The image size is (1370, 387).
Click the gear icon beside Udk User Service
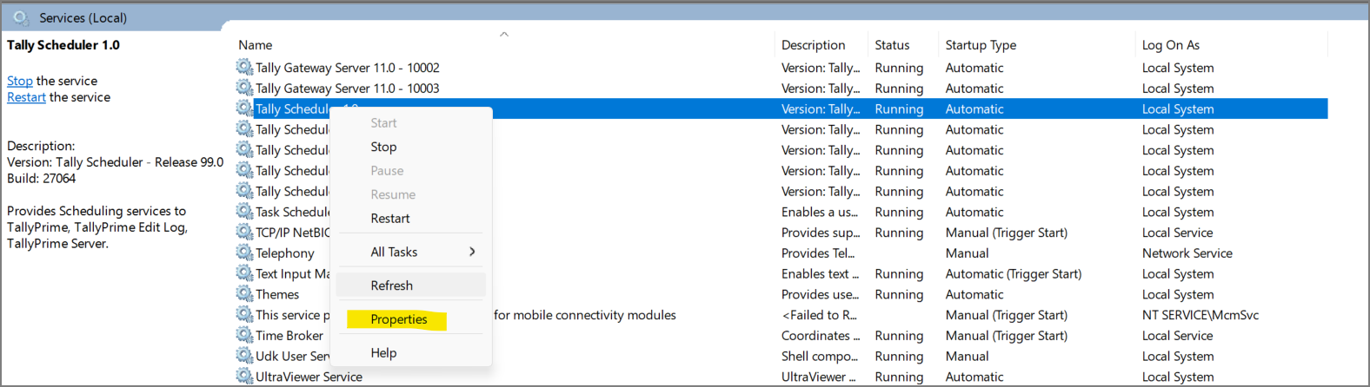244,356
